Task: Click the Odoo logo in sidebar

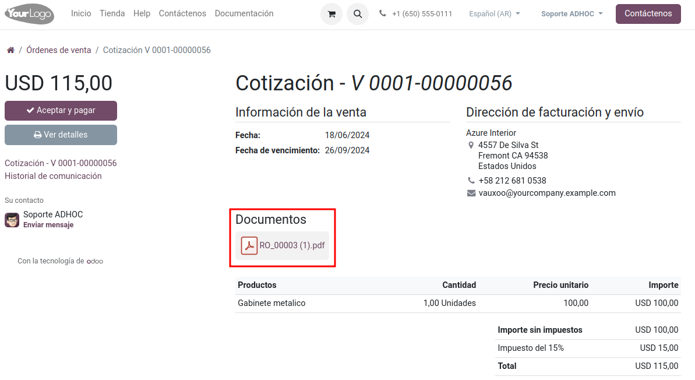Action: coord(95,262)
